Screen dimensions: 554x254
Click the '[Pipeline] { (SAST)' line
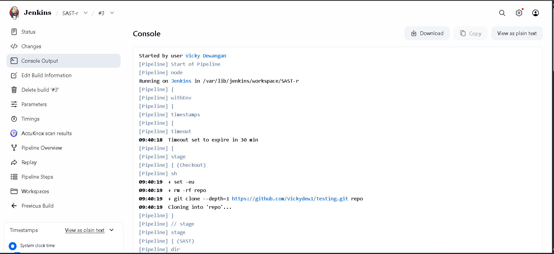(x=167, y=241)
